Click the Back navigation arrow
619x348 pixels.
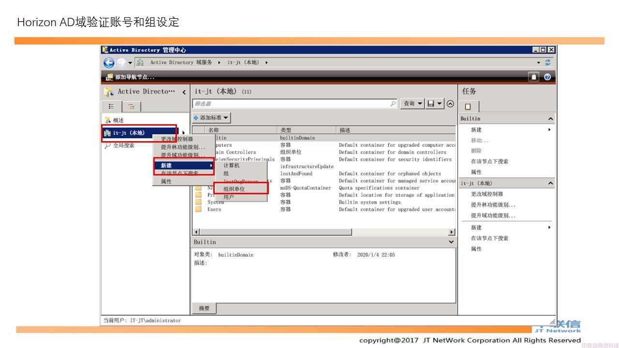tap(109, 62)
